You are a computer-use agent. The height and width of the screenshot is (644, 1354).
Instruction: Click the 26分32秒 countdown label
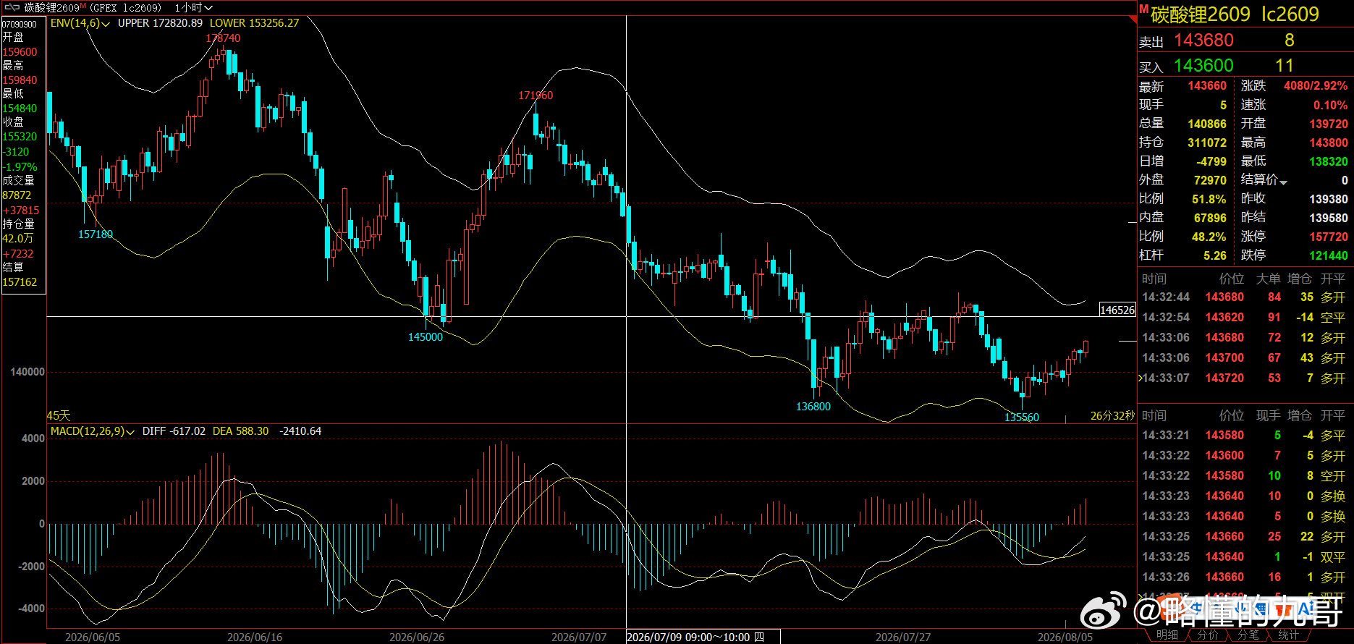[x=1112, y=416]
